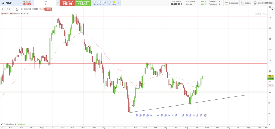Open the Indicadores menu
Image resolution: width=275 pixels, height=129 pixels.
coord(231,3)
